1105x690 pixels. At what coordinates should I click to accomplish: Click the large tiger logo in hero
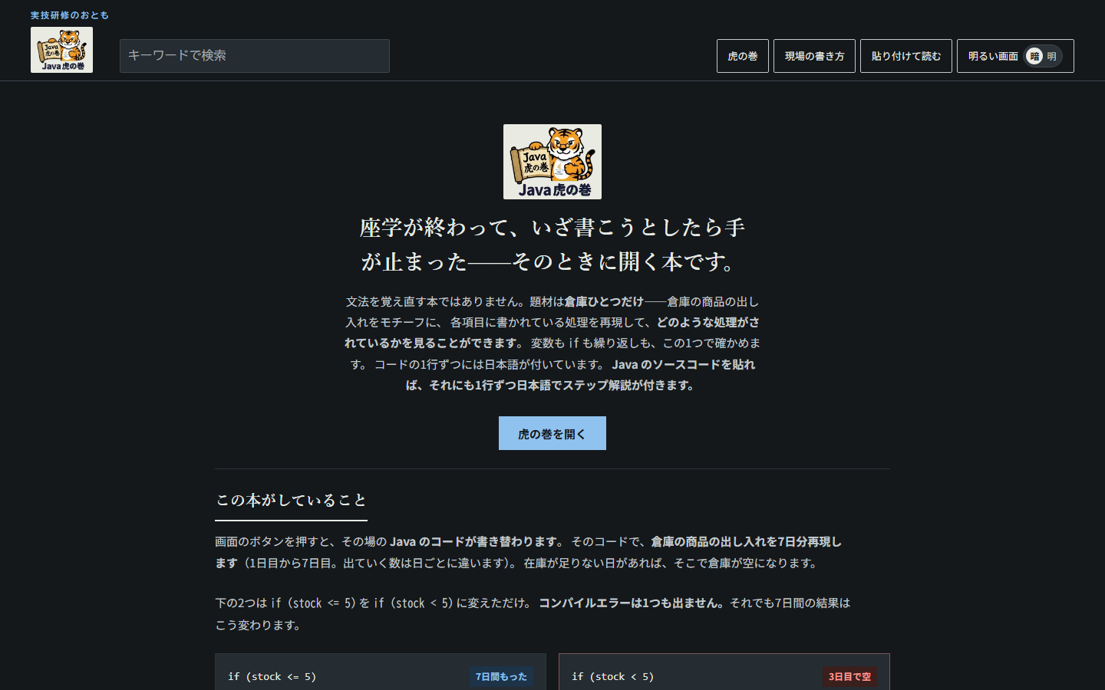click(552, 162)
